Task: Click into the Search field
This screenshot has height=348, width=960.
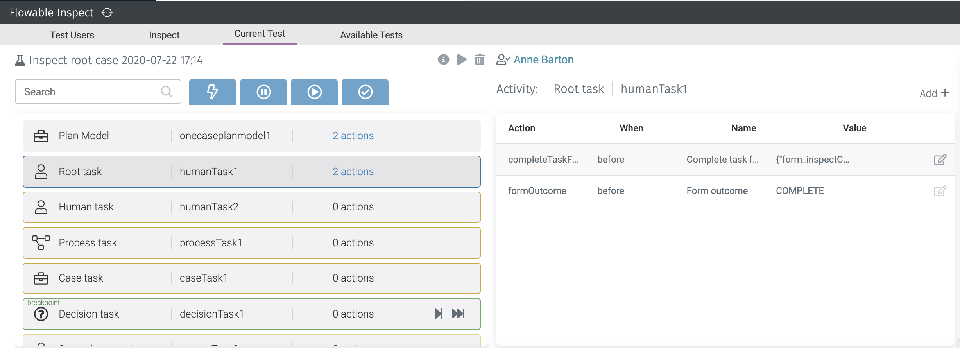Action: coord(90,92)
